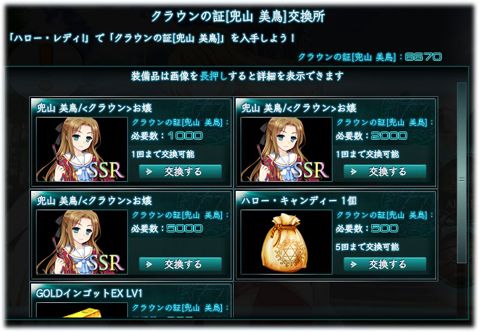Viewport: 479px width, 332px height.
Task: Click 交換する for the 5000-cost SSR card
Action: coord(180,264)
